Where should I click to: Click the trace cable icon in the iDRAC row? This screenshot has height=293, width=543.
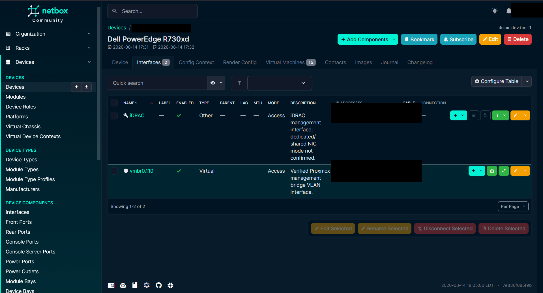click(474, 115)
